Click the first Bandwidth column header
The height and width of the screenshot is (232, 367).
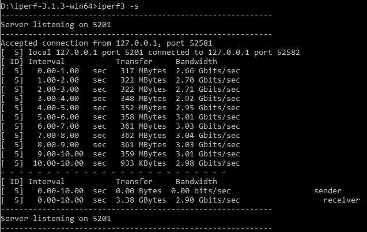point(196,62)
